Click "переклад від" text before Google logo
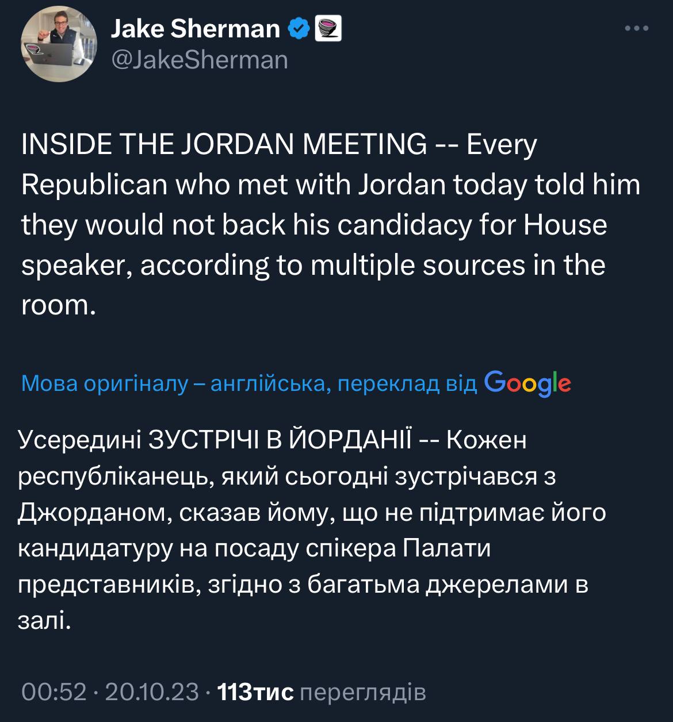 click(407, 384)
